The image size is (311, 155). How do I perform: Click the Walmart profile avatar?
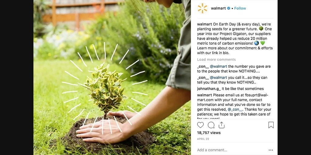click(203, 8)
